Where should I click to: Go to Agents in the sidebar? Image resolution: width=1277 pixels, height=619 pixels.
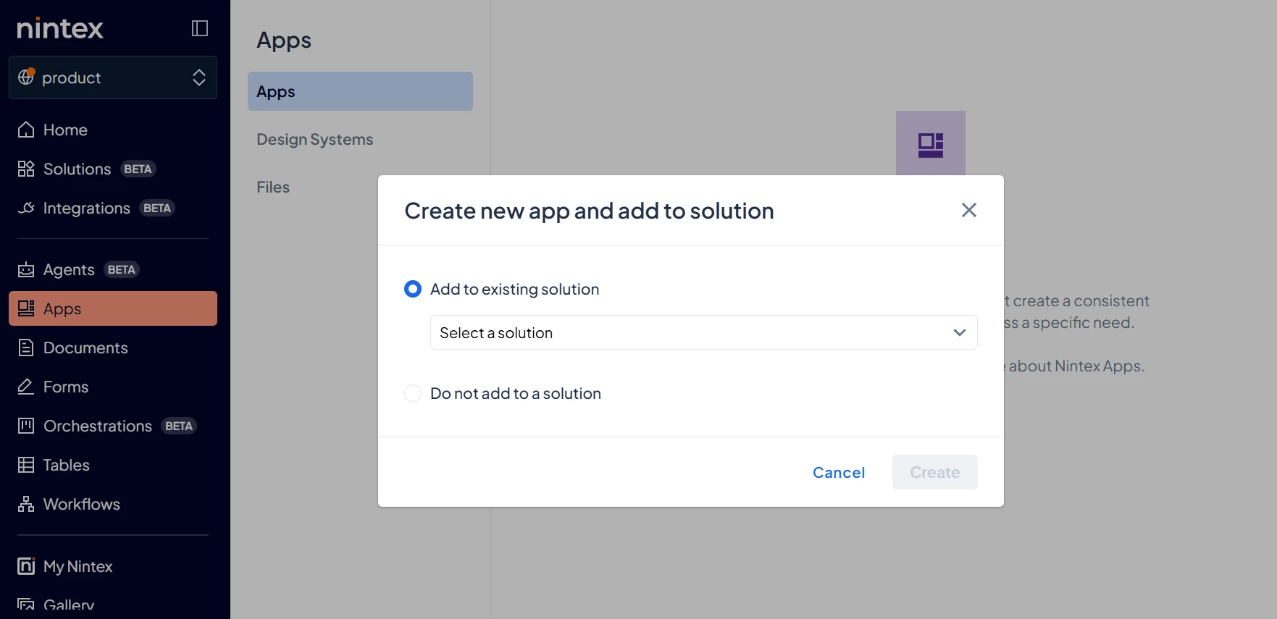(x=113, y=269)
